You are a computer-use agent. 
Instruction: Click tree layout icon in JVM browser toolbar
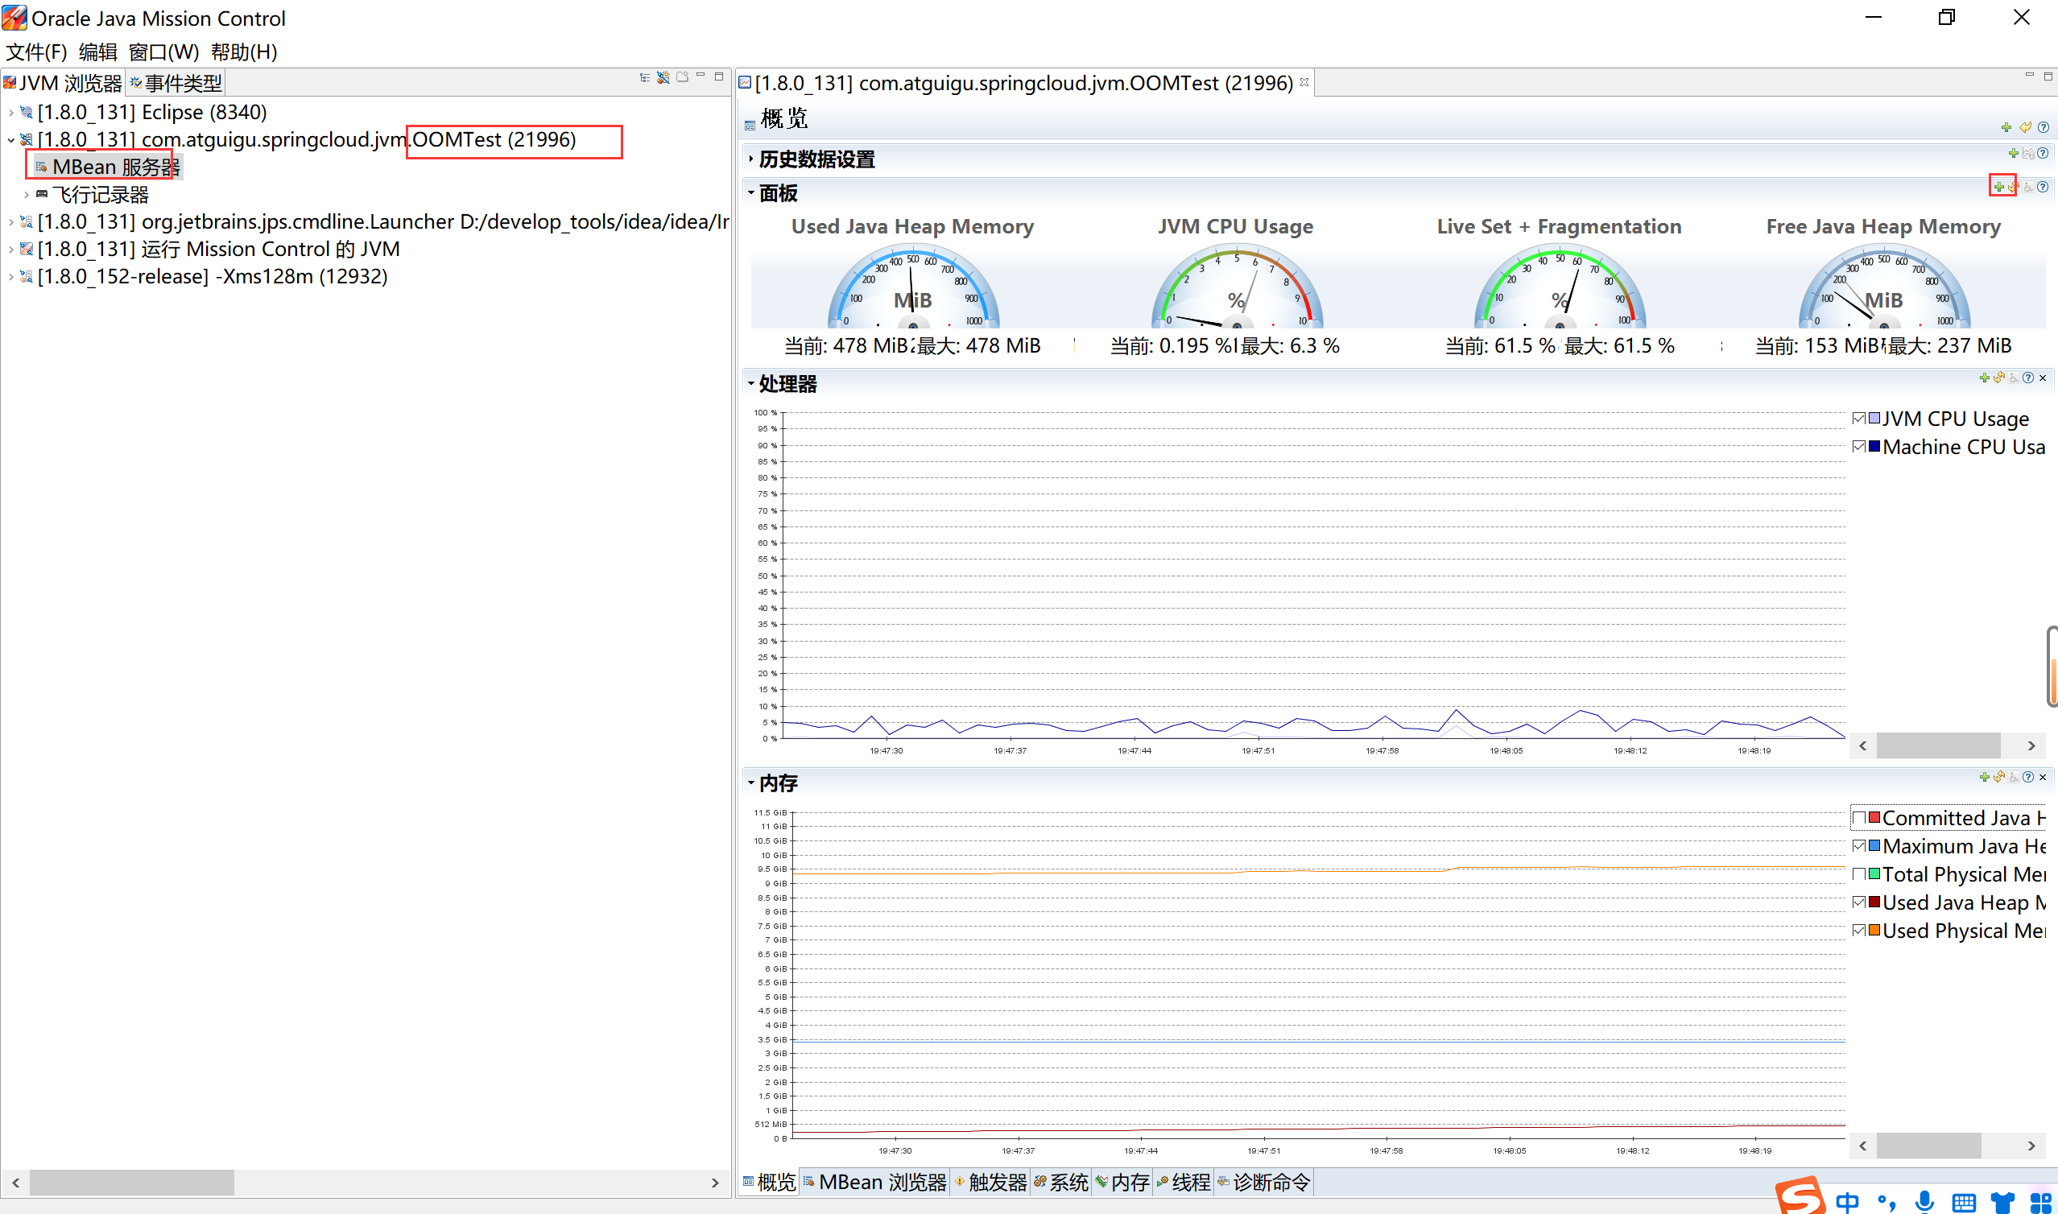coord(645,78)
